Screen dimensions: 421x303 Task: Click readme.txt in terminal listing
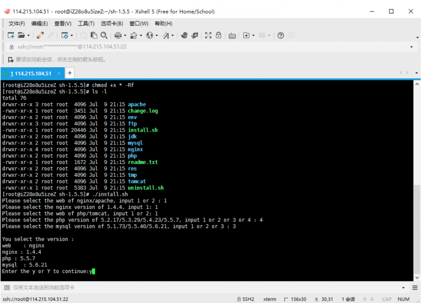143,162
